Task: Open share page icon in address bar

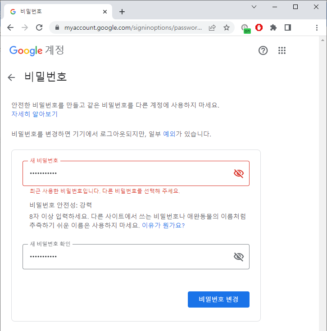Action: pos(212,27)
